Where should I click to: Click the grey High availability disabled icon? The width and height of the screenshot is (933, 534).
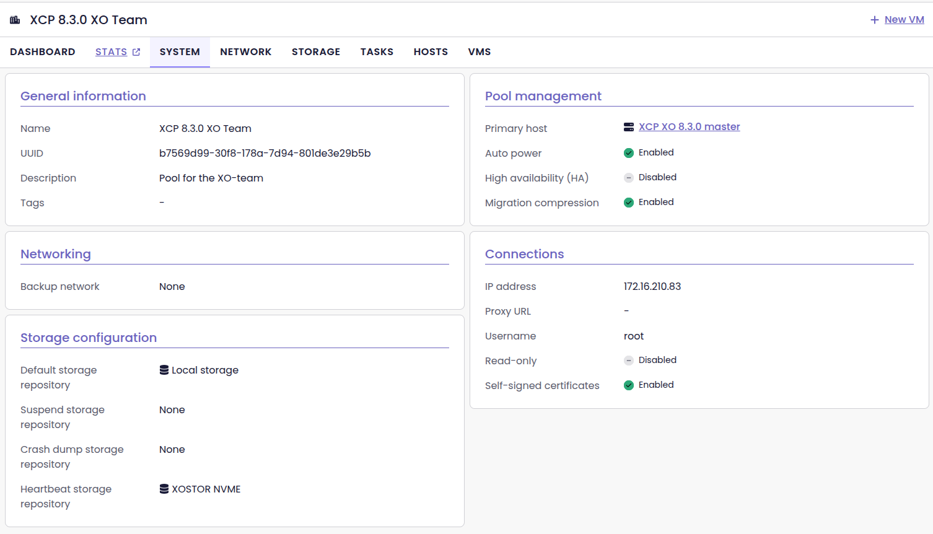[x=629, y=178]
